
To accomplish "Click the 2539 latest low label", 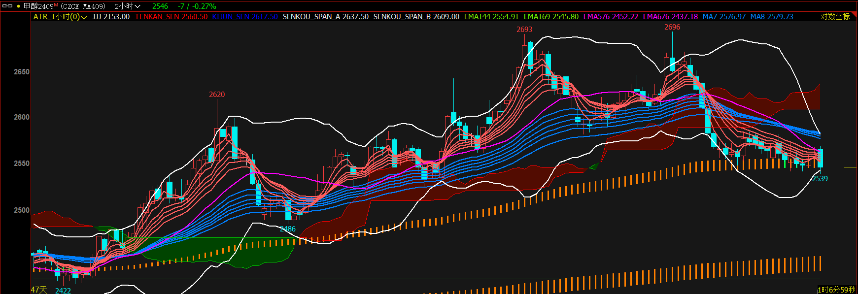I will tap(820, 179).
